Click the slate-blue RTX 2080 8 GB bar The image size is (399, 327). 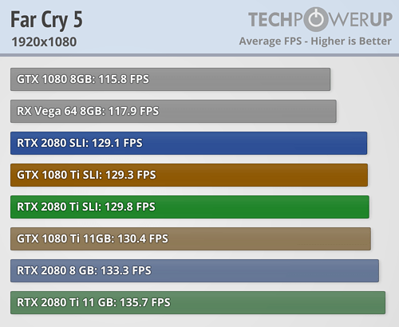pyautogui.click(x=195, y=270)
